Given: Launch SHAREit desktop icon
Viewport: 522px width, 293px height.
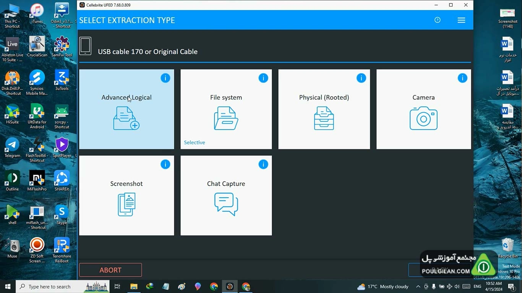Looking at the screenshot, I should click(62, 181).
